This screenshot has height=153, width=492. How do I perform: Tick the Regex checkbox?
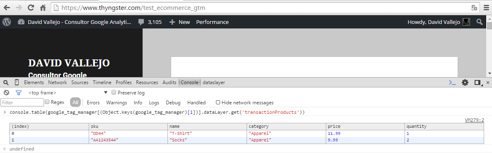pos(47,102)
